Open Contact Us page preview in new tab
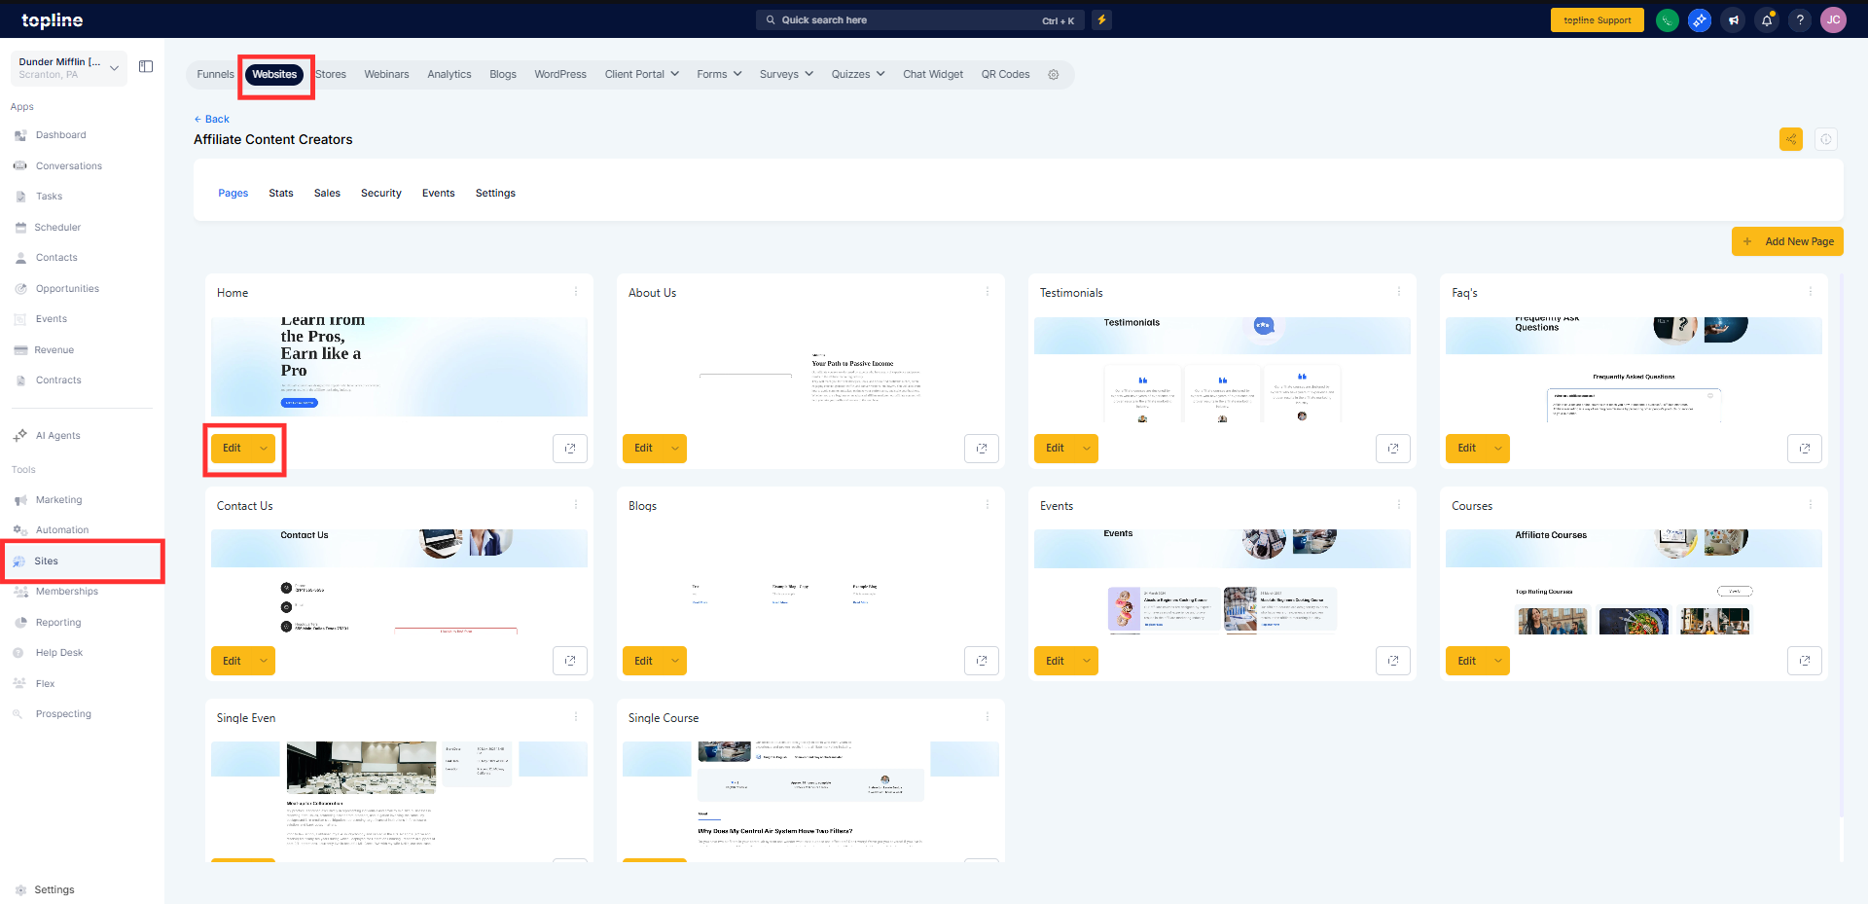1868x904 pixels. (x=570, y=661)
